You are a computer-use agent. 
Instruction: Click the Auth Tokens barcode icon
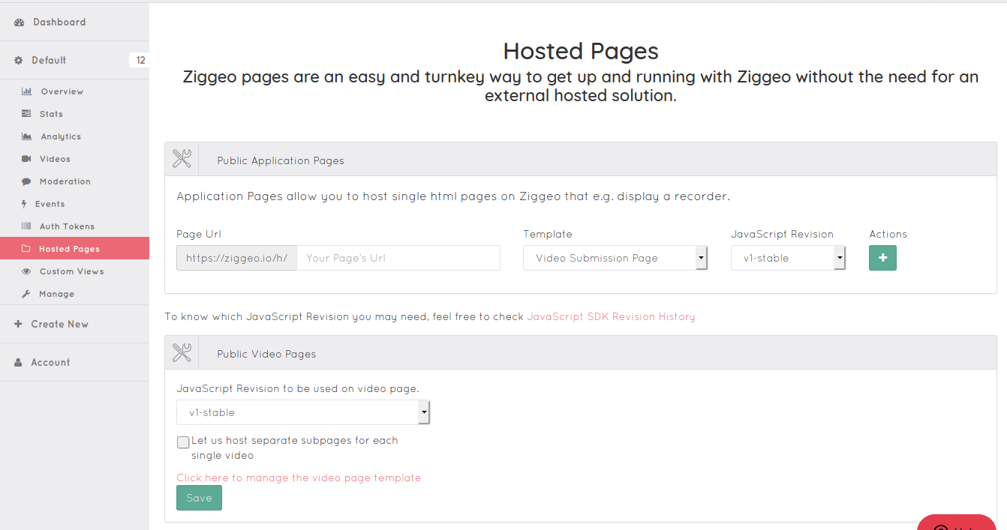point(26,226)
